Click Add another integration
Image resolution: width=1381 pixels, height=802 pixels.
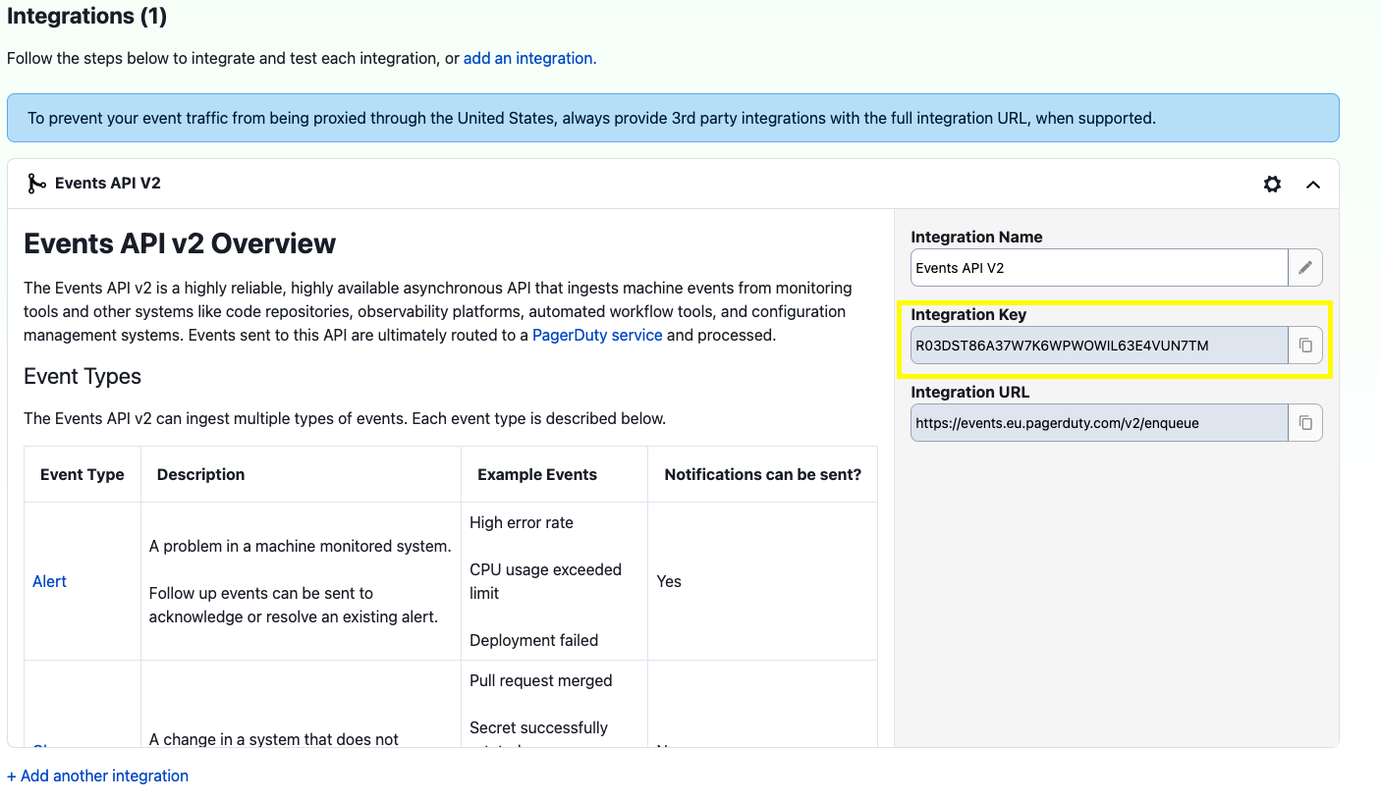tap(97, 775)
